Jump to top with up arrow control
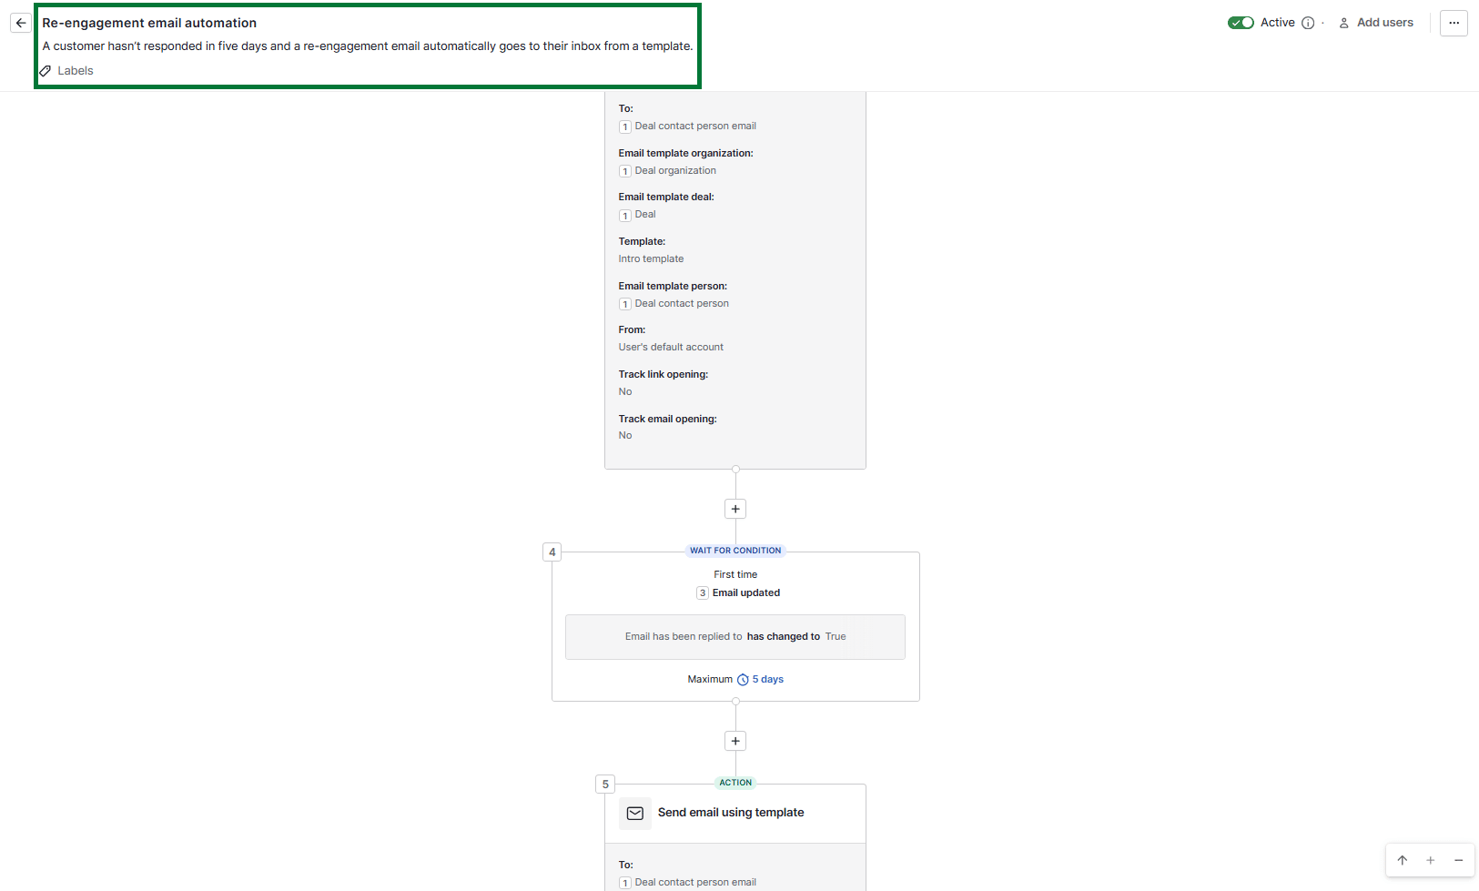Viewport: 1479px width, 891px height. point(1403,860)
